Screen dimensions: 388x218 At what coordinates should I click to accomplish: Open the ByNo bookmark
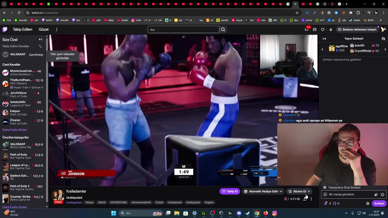pyautogui.click(x=368, y=20)
